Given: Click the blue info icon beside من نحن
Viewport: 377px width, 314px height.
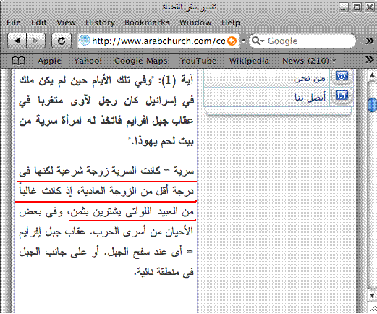Looking at the screenshot, I should [x=342, y=76].
